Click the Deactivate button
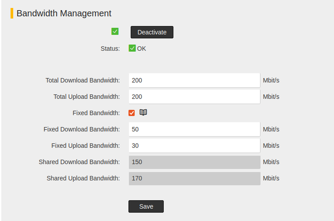 pyautogui.click(x=152, y=32)
